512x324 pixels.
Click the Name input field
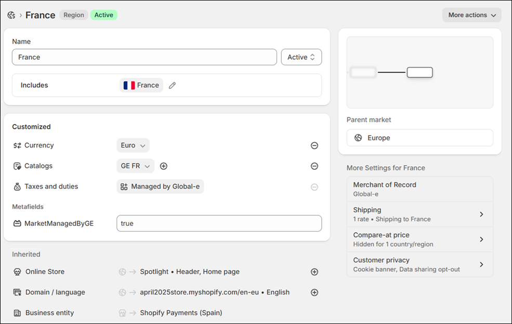click(x=144, y=57)
